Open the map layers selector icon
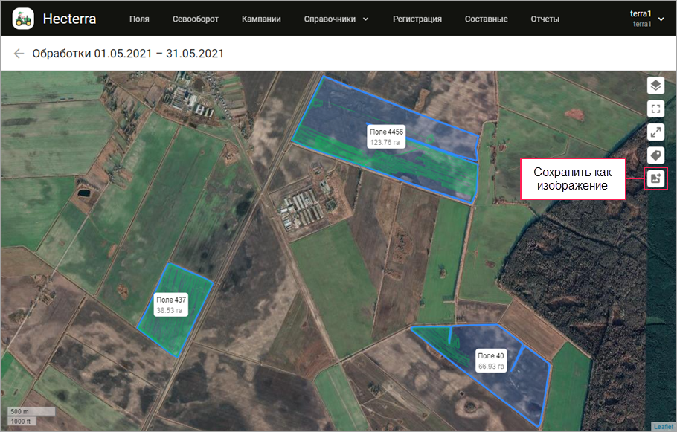 [655, 86]
